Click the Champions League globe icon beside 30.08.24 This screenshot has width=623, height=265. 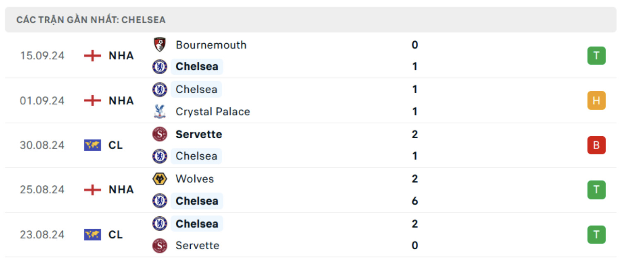pyautogui.click(x=93, y=145)
